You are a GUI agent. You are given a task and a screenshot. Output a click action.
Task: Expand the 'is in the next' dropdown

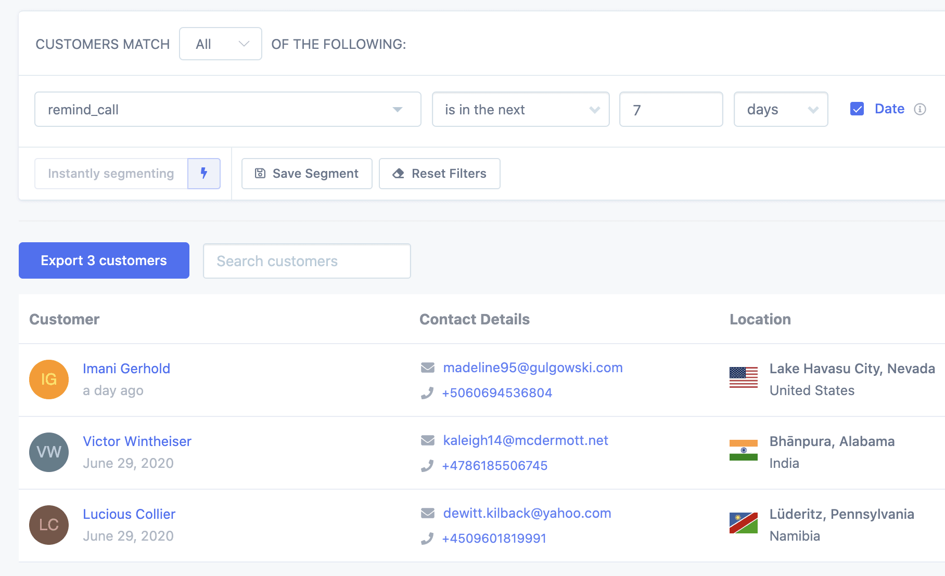[x=520, y=109]
